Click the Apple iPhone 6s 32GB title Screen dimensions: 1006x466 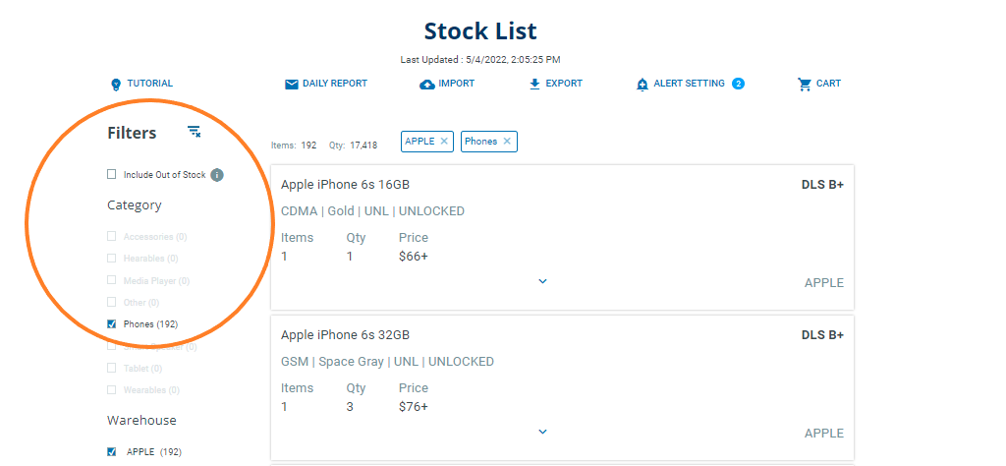tap(345, 335)
